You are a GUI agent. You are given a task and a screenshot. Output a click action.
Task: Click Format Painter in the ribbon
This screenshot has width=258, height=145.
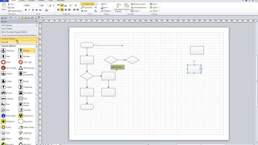[15, 11]
